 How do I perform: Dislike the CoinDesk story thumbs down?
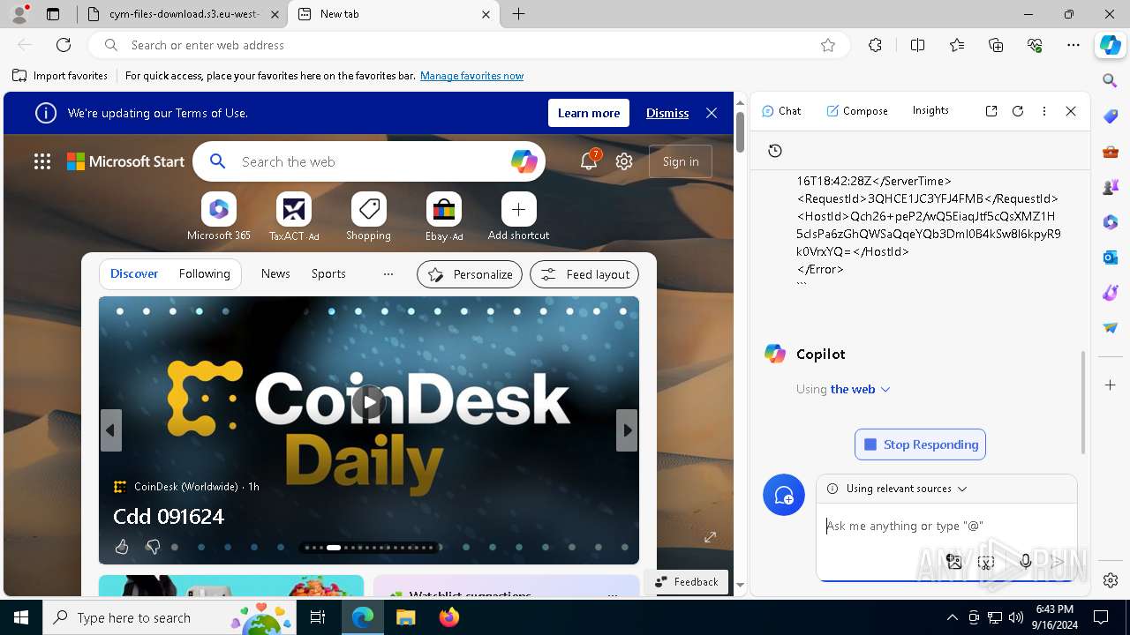(153, 548)
